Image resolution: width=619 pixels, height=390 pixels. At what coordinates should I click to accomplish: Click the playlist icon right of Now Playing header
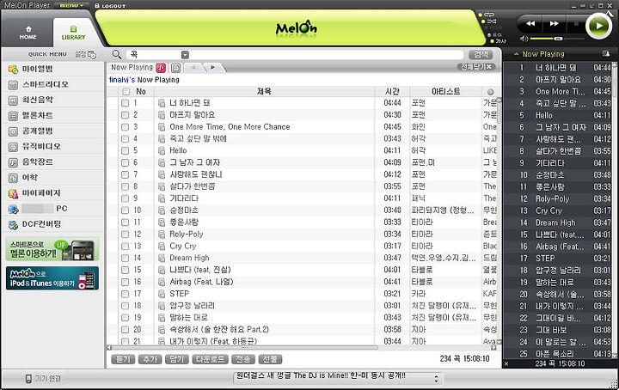pyautogui.click(x=606, y=53)
